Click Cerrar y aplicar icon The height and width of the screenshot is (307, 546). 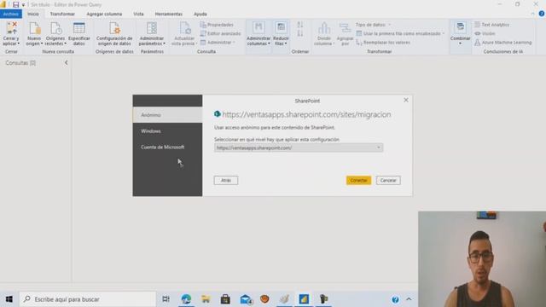click(11, 33)
